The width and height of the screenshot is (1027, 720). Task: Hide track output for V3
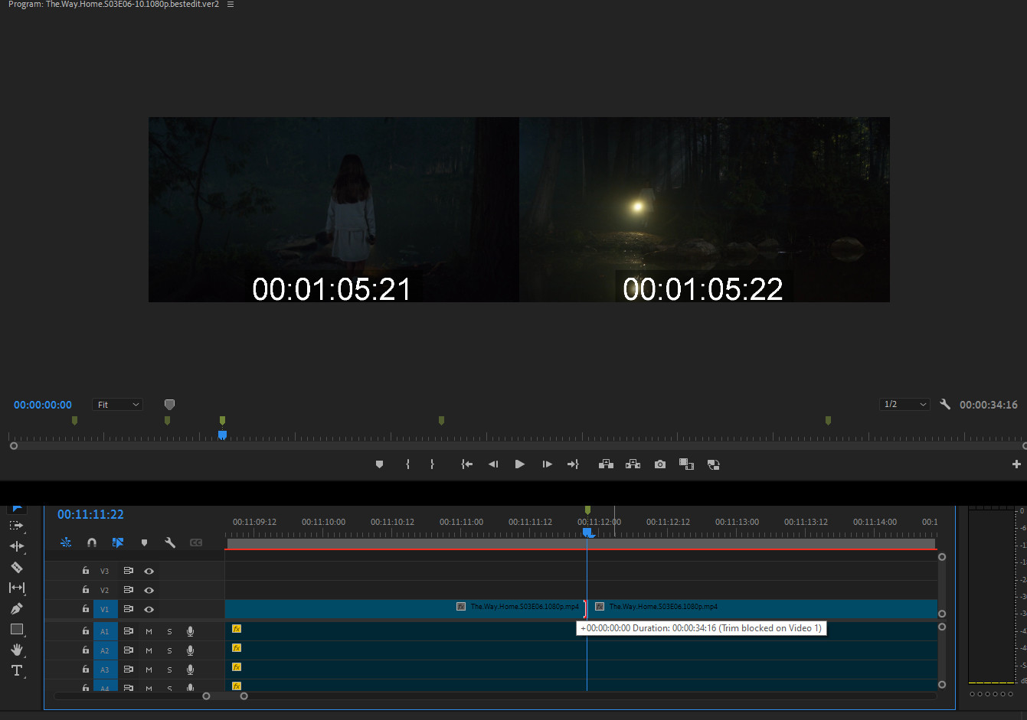tap(149, 571)
